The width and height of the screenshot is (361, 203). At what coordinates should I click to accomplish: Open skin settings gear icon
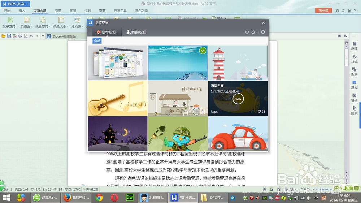[x=253, y=32]
